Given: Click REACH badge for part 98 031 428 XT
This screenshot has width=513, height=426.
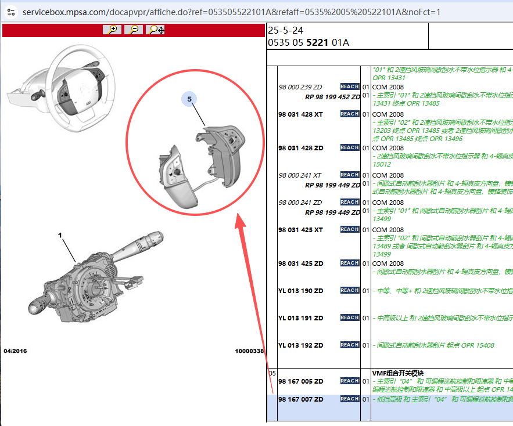Looking at the screenshot, I should click(350, 114).
